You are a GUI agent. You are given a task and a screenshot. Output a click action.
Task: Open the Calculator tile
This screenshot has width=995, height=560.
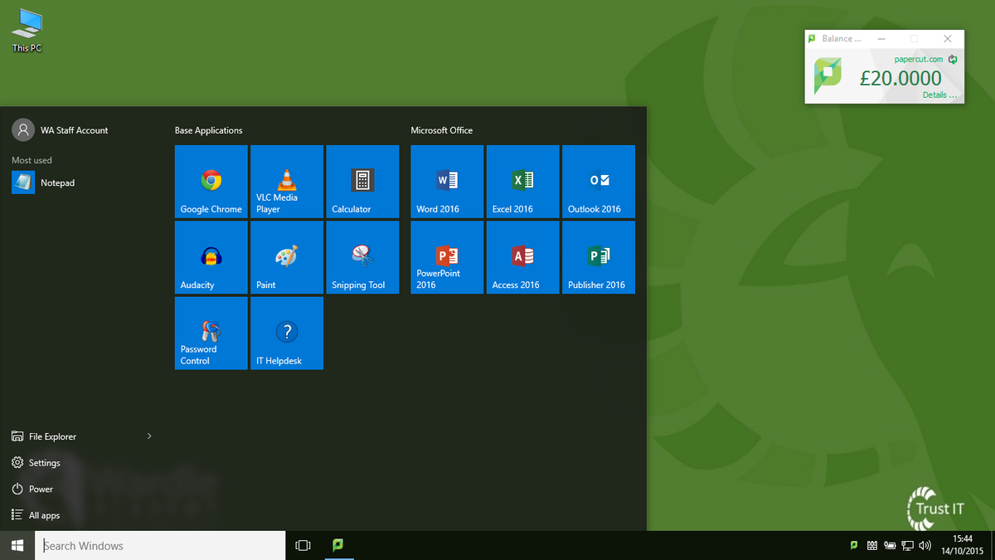pos(362,182)
